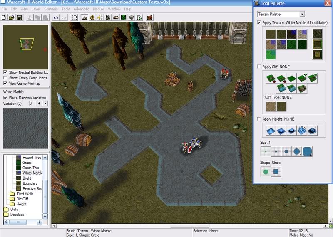
Task: Open the Trigger Editor yellow 'a' icon
Action: (92, 17)
